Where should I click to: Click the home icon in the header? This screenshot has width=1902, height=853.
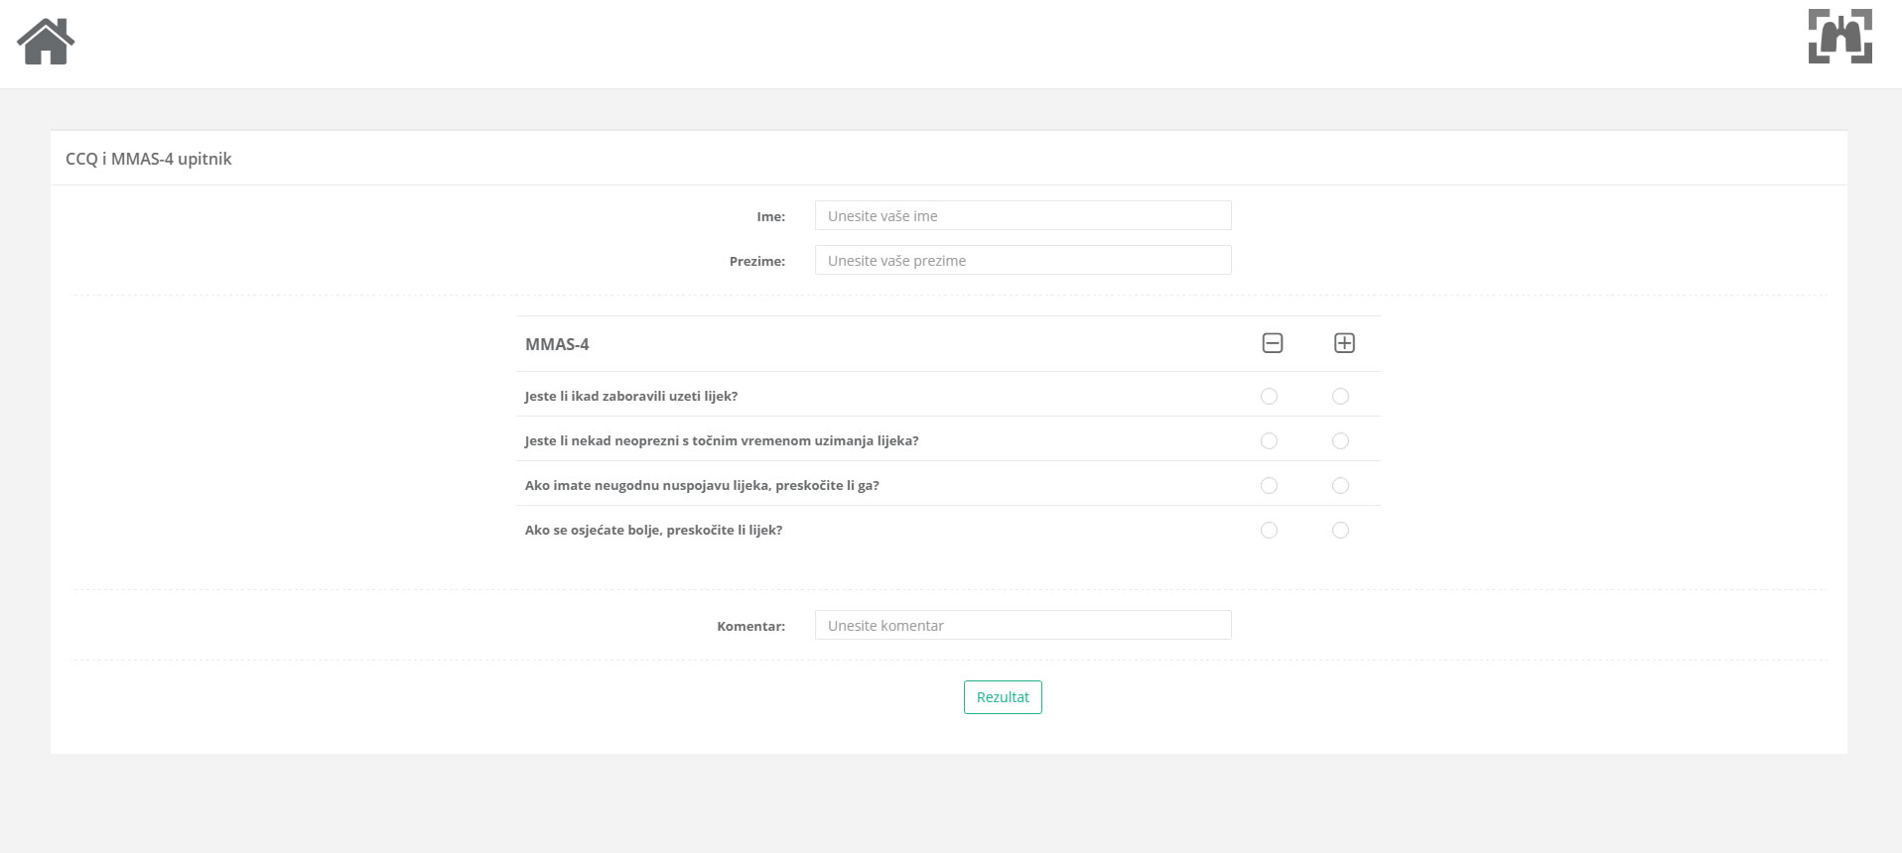46,42
